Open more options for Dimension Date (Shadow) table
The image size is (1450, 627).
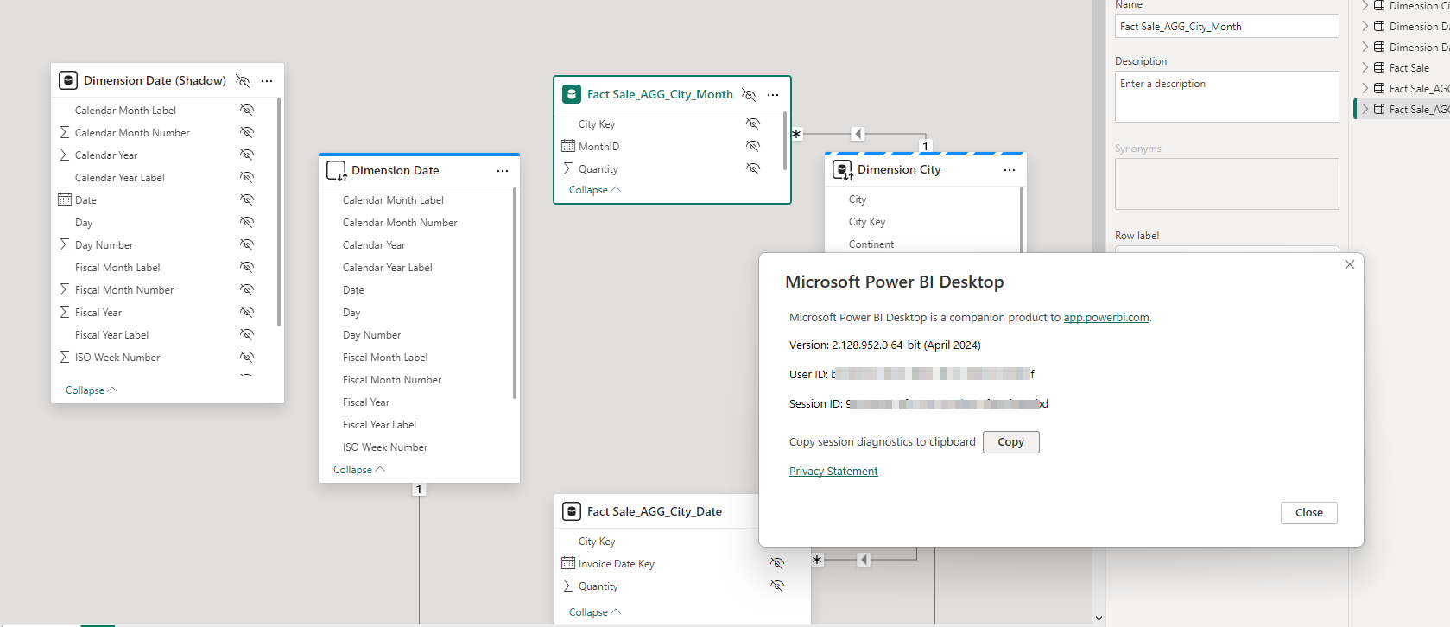(267, 81)
